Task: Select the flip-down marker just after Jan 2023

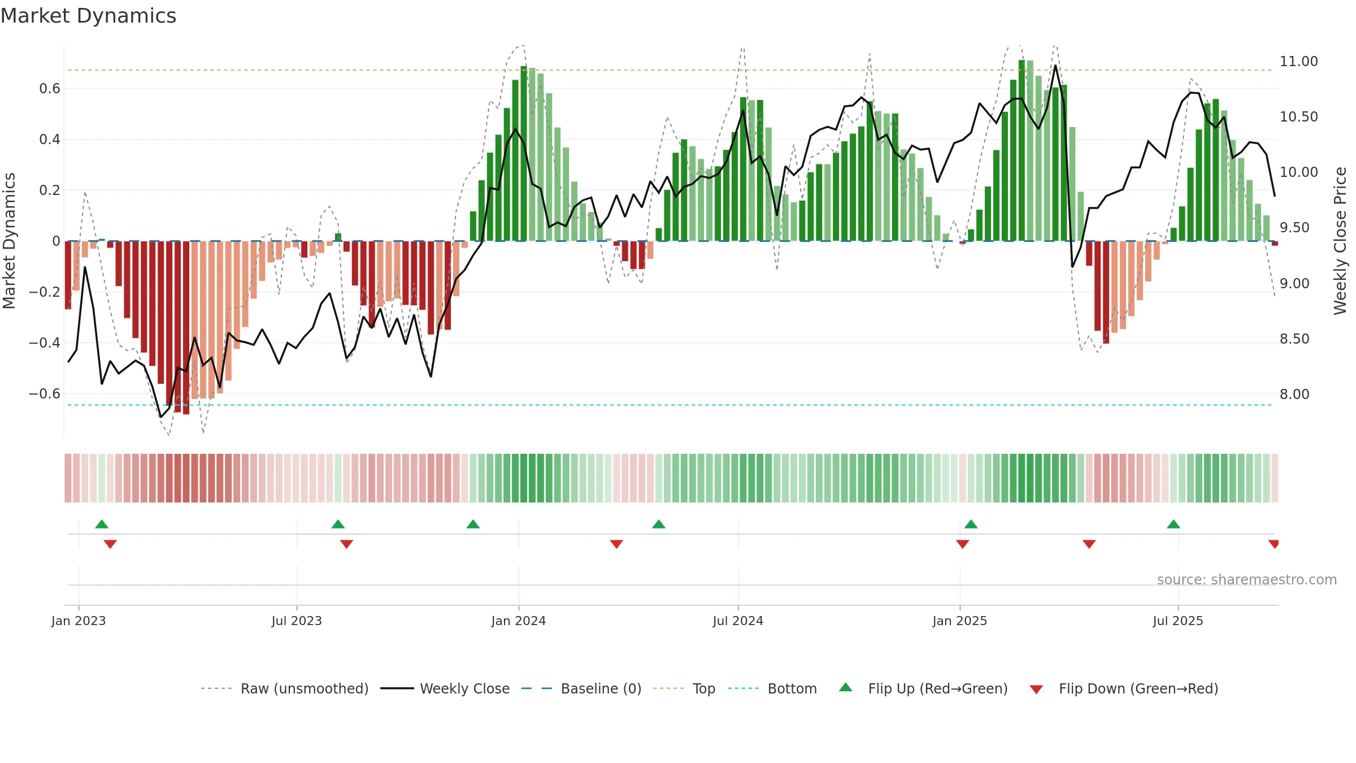Action: point(110,544)
